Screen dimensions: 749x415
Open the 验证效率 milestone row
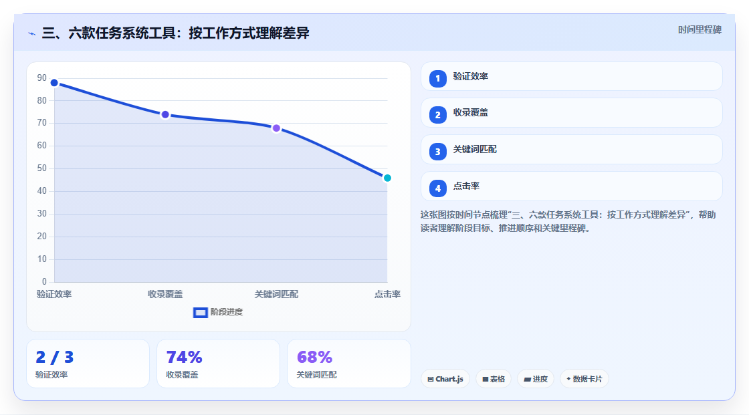pyautogui.click(x=571, y=76)
